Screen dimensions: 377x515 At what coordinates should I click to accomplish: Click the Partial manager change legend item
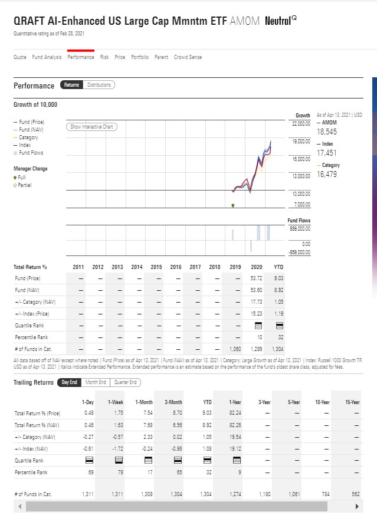point(22,185)
